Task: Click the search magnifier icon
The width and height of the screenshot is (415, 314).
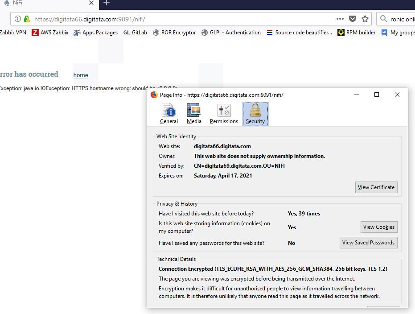Action: pos(383,19)
